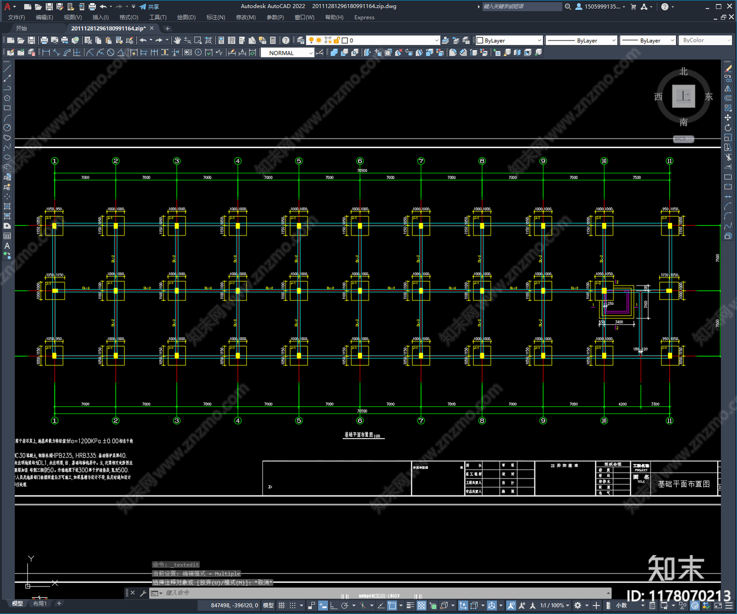Open the Plot (print) icon
Image resolution: width=737 pixels, height=614 pixels.
(x=44, y=41)
